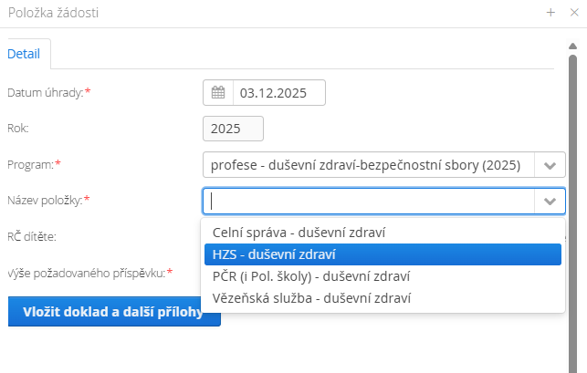Viewport: 587px width, 373px height.
Task: Switch to the Detail tab
Action: tap(24, 54)
